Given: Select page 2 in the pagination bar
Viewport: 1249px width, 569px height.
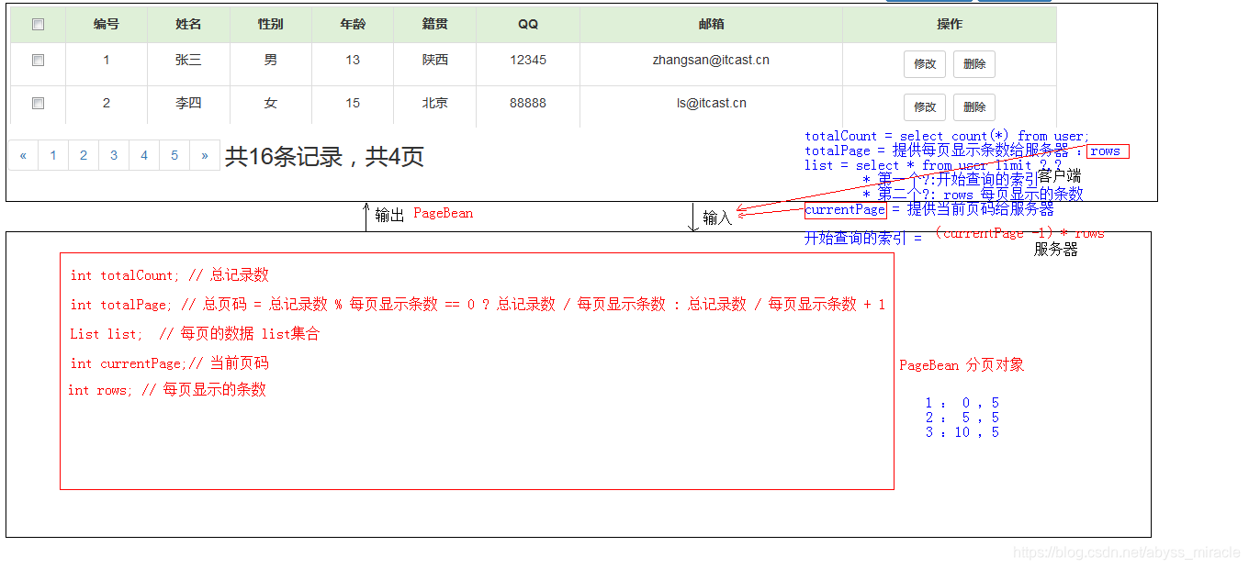Looking at the screenshot, I should pos(83,155).
